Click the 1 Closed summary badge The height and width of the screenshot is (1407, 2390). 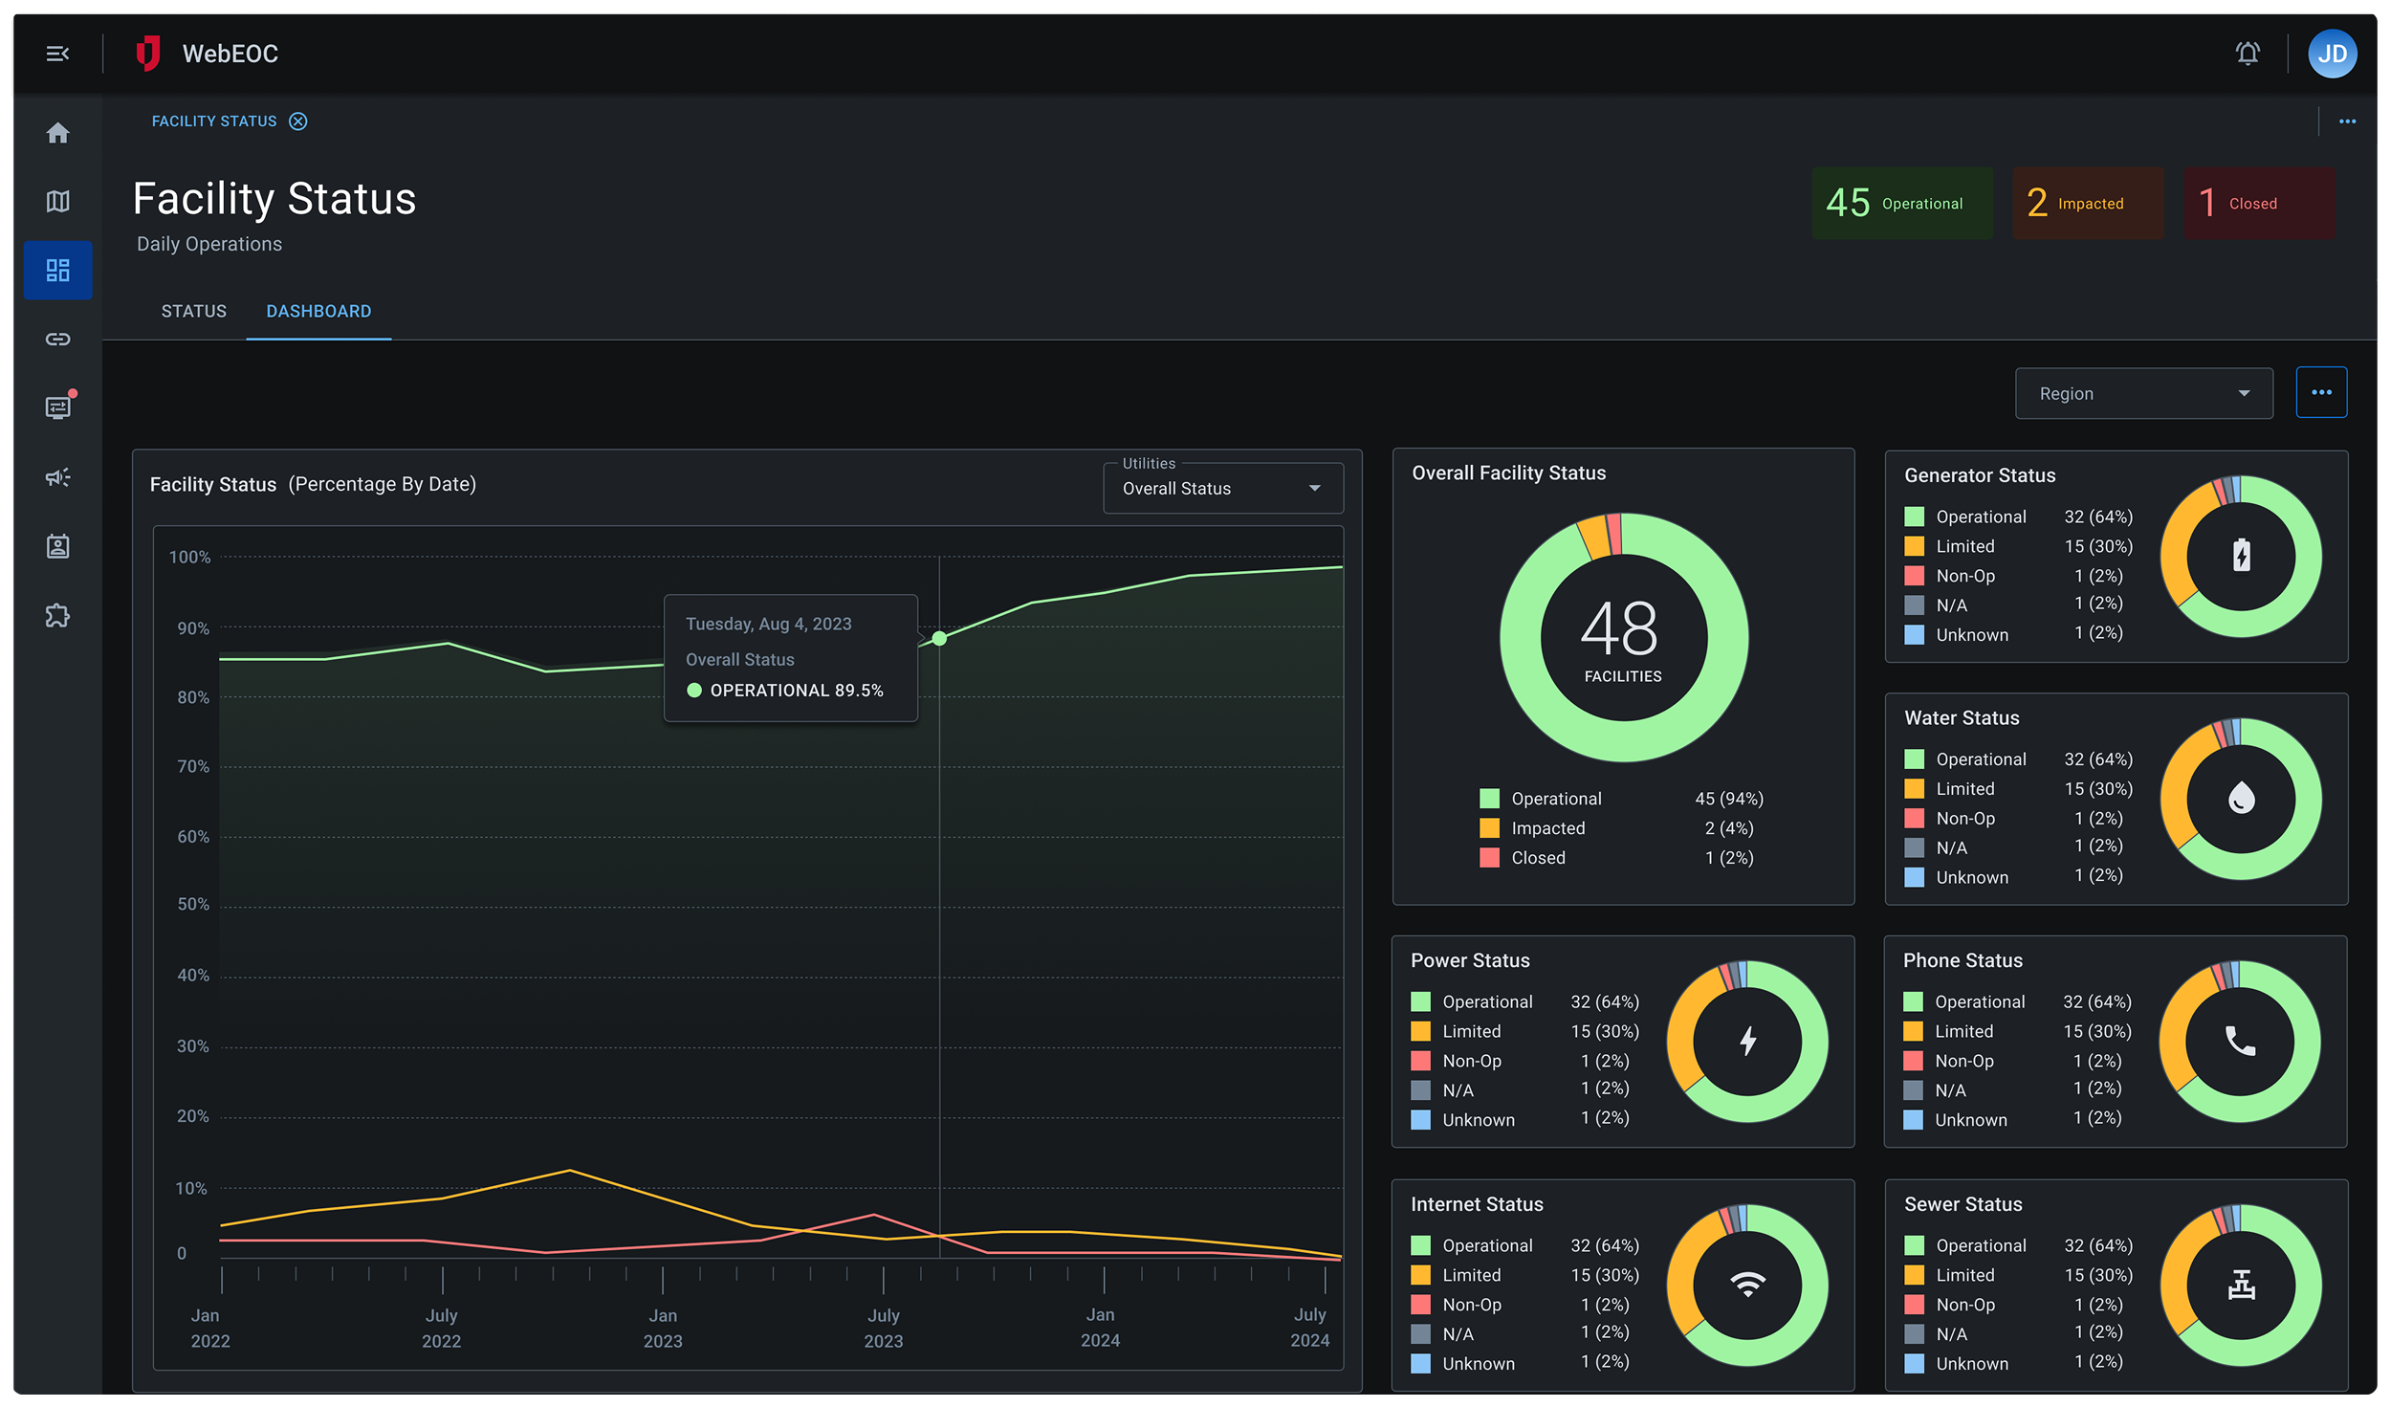coord(2257,204)
